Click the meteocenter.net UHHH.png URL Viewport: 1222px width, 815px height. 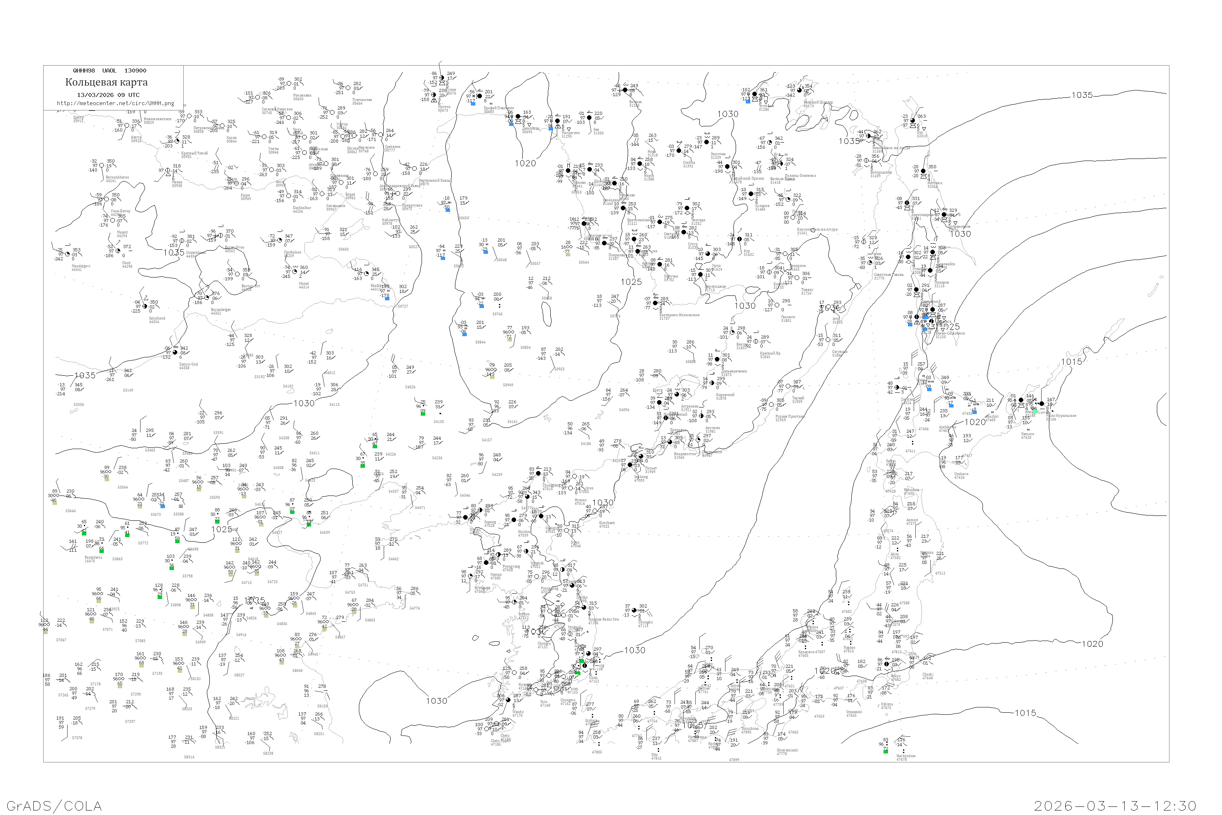click(x=115, y=104)
